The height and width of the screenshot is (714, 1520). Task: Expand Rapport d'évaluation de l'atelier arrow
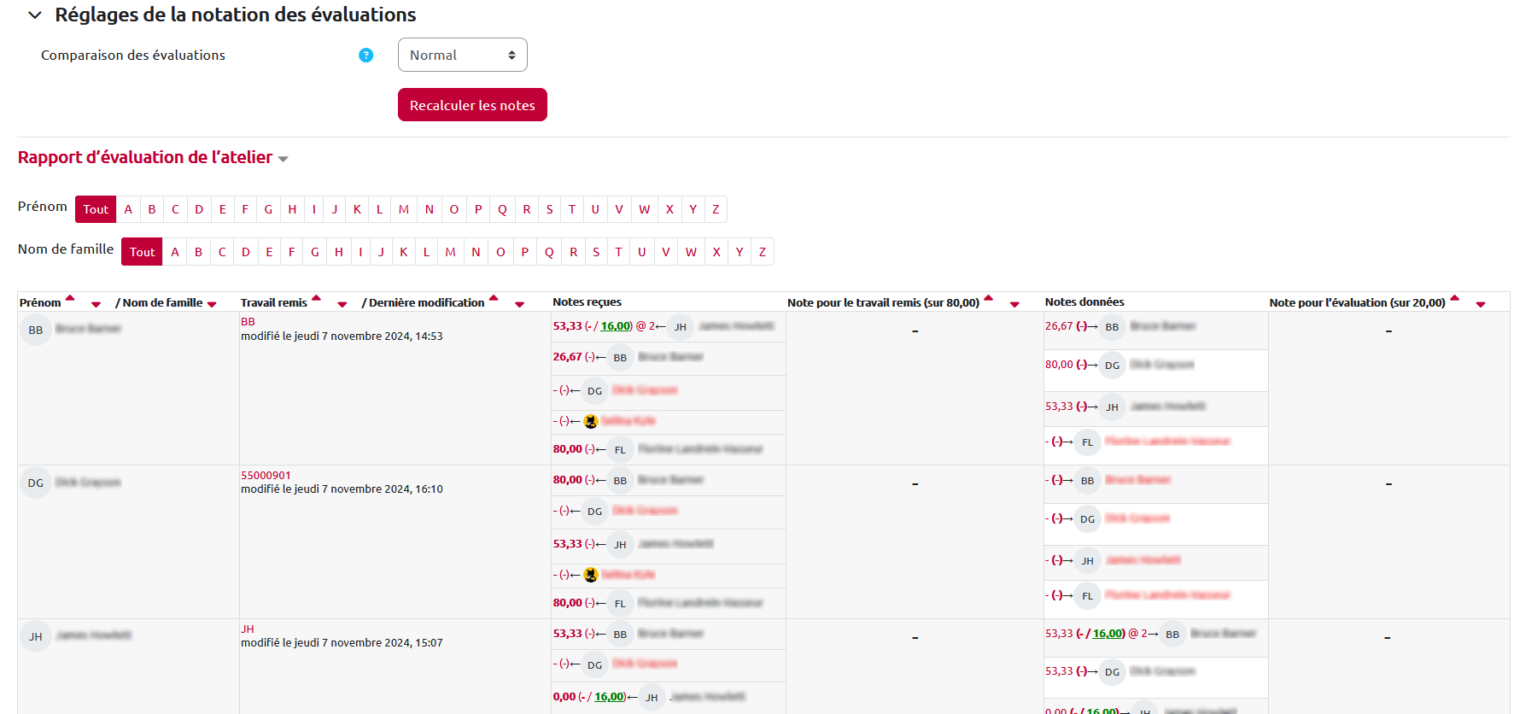[x=284, y=159]
